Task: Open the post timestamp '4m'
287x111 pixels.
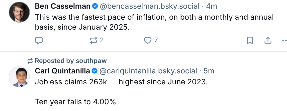Action: tap(211, 6)
